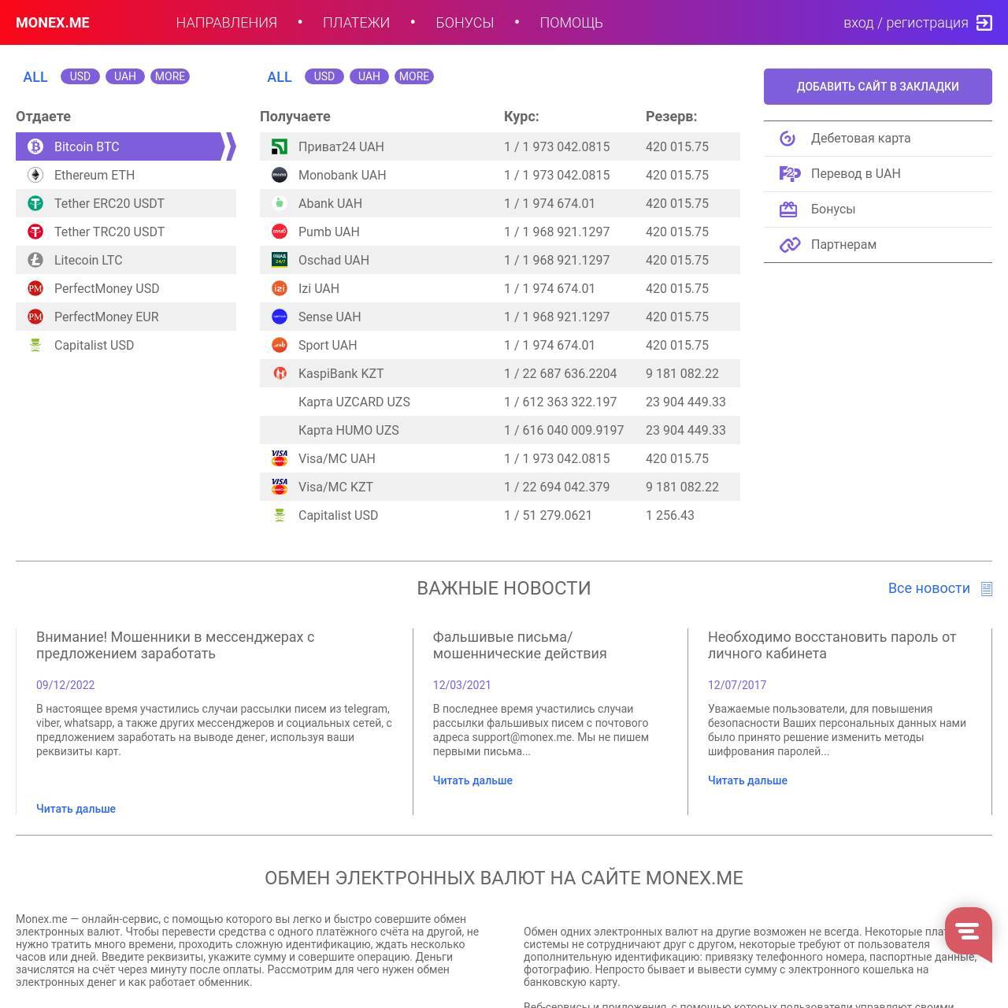Click the Abank UAH green icon
The image size is (1008, 1008).
coord(280,203)
